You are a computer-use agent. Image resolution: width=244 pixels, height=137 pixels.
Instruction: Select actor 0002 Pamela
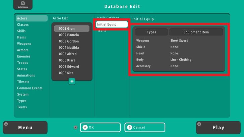point(69,35)
